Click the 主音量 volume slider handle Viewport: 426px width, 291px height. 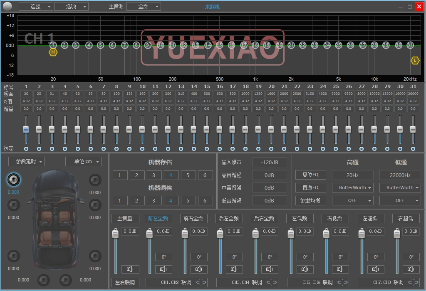tap(116, 234)
